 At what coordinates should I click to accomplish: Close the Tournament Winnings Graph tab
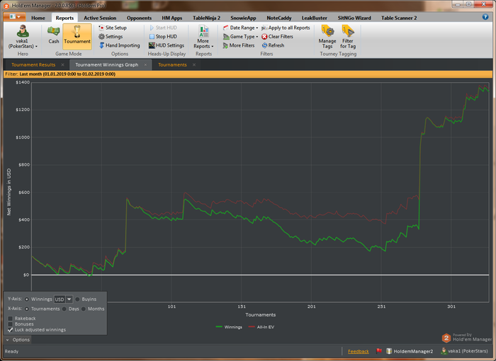click(x=145, y=64)
